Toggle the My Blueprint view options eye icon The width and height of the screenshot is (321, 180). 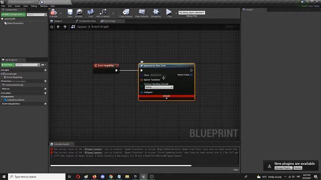(x=43, y=65)
